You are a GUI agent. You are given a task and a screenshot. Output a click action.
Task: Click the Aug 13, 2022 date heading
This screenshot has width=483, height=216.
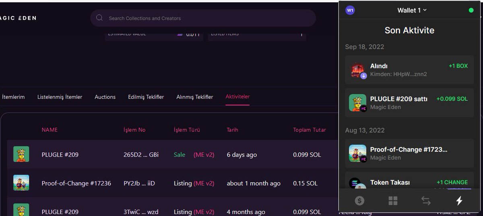click(365, 130)
